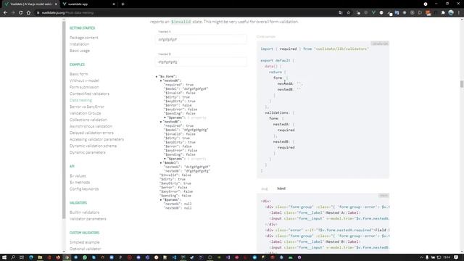Click the $invalid inline code term
464x261 pixels.
(x=181, y=22)
